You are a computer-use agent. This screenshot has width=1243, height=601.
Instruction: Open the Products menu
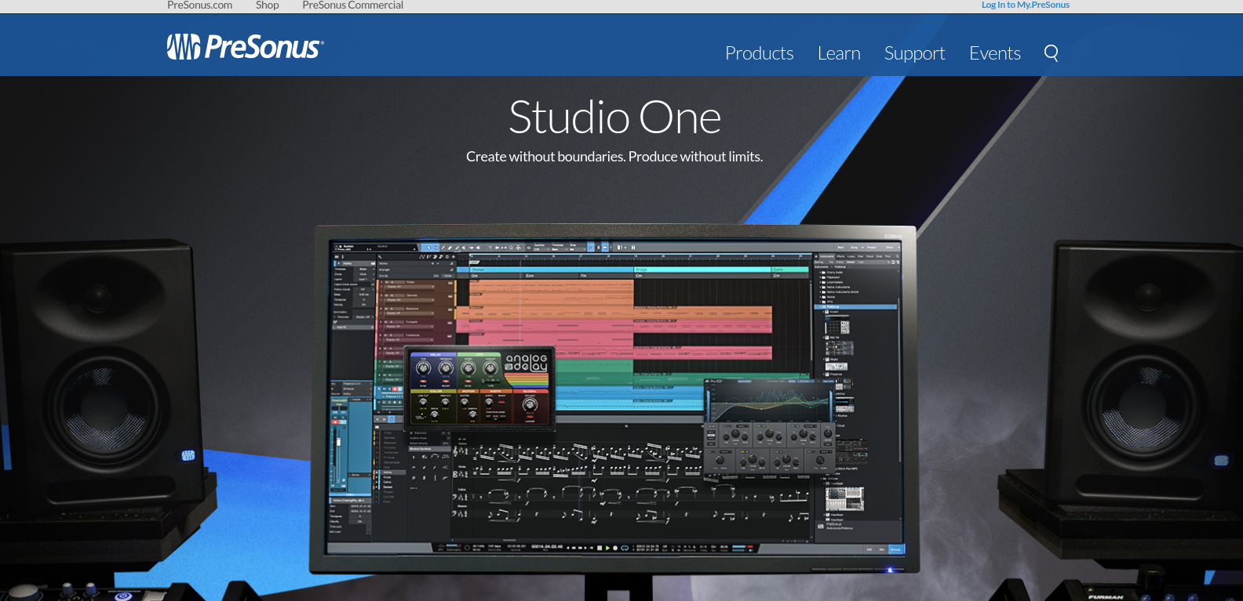[759, 53]
